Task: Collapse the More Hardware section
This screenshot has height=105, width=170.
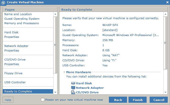Action: (64, 72)
